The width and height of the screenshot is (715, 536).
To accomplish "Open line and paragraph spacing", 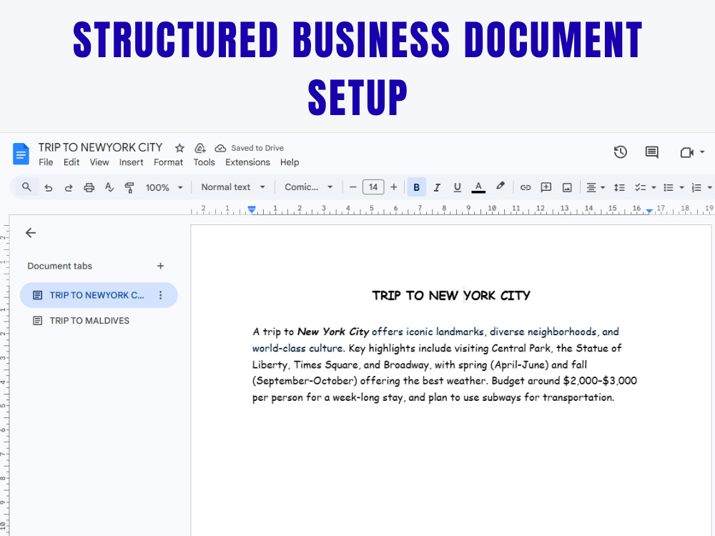I will [x=619, y=188].
